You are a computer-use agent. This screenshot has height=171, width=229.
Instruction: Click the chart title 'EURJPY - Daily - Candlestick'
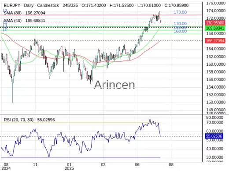(x=31, y=6)
